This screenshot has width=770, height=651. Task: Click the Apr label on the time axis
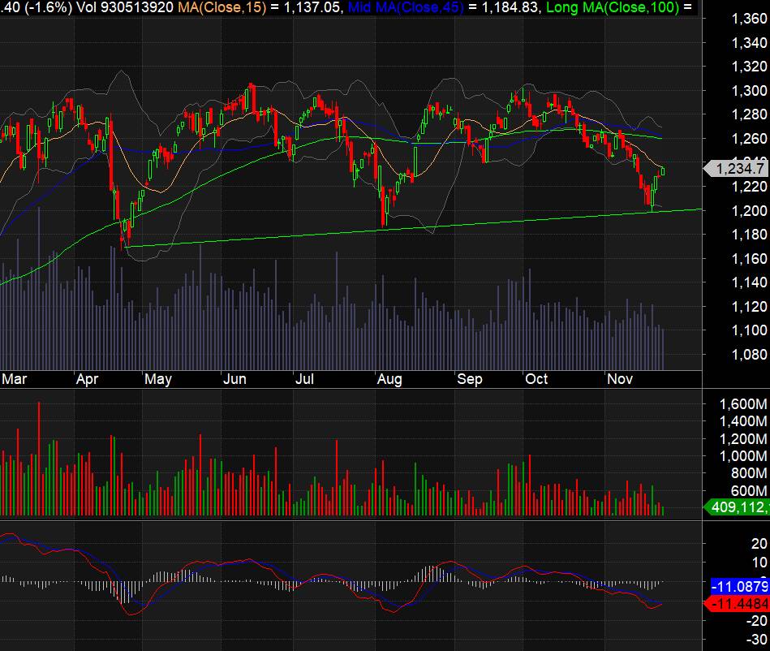pos(87,379)
